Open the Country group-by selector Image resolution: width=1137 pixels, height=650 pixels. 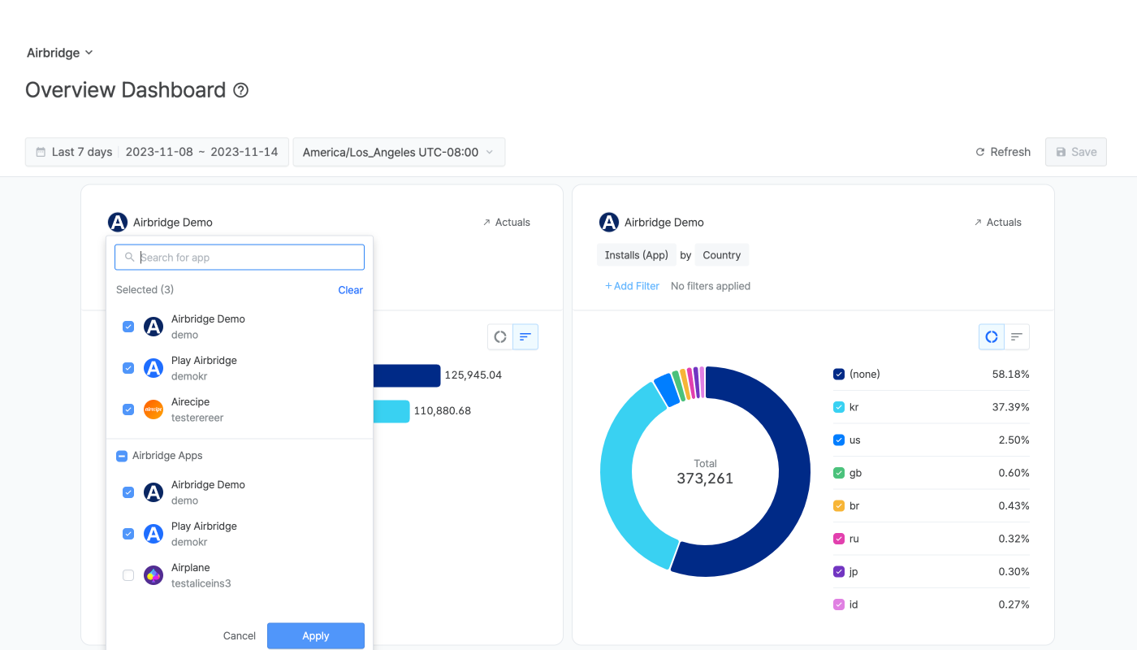tap(722, 255)
